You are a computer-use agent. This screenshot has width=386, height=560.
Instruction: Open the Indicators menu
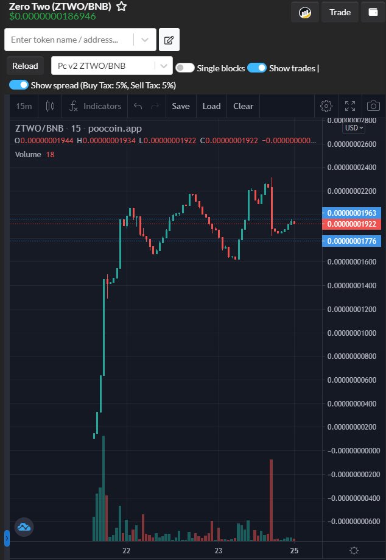95,106
